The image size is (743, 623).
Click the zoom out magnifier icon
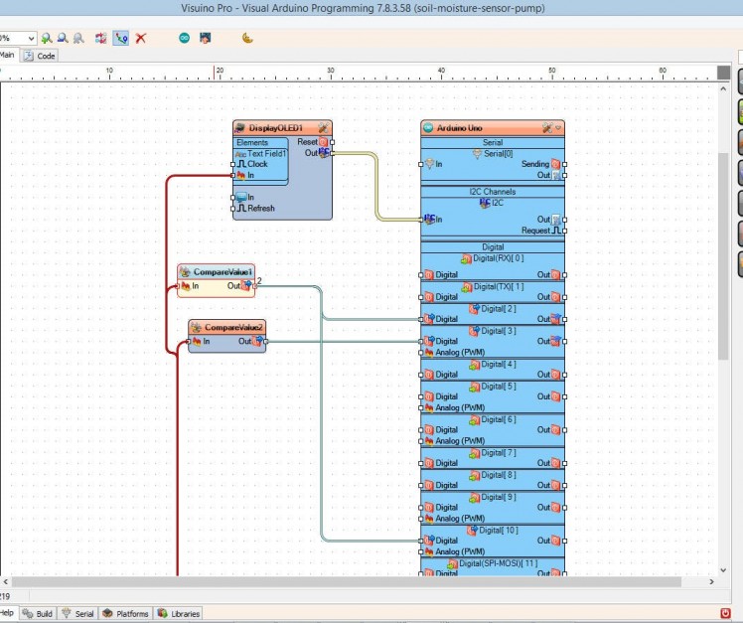[63, 38]
